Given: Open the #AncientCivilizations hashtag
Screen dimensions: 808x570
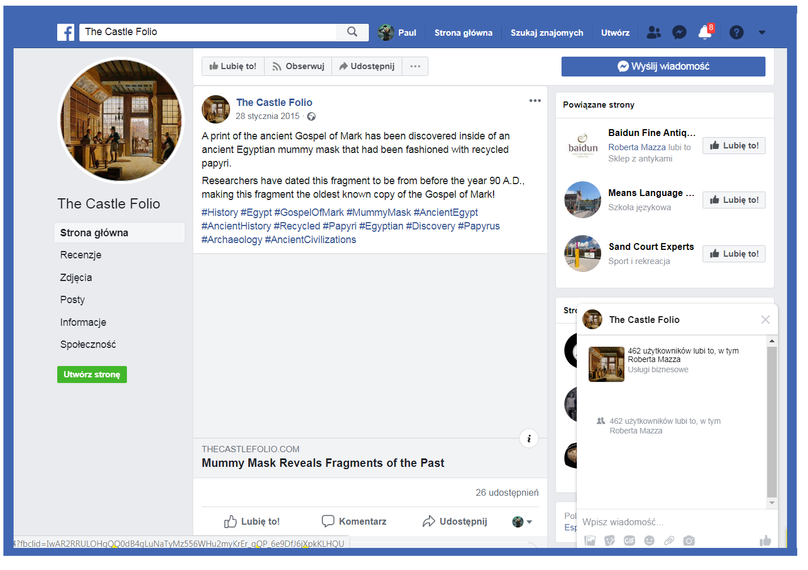Looking at the screenshot, I should (x=311, y=240).
